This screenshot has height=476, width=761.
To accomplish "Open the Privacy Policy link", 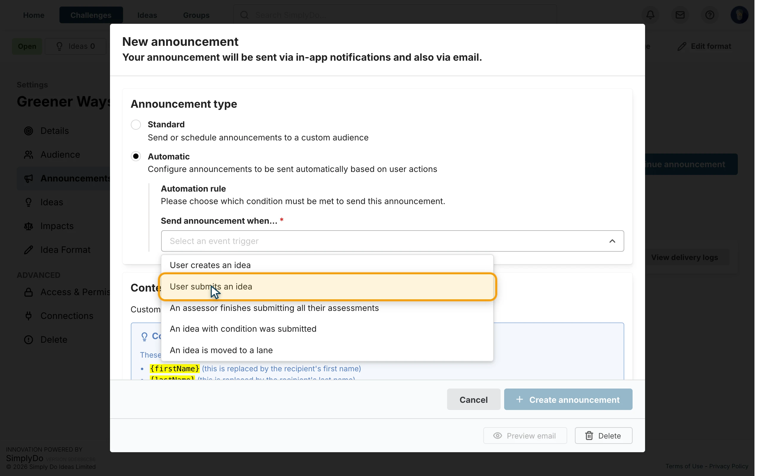I will 729,466.
